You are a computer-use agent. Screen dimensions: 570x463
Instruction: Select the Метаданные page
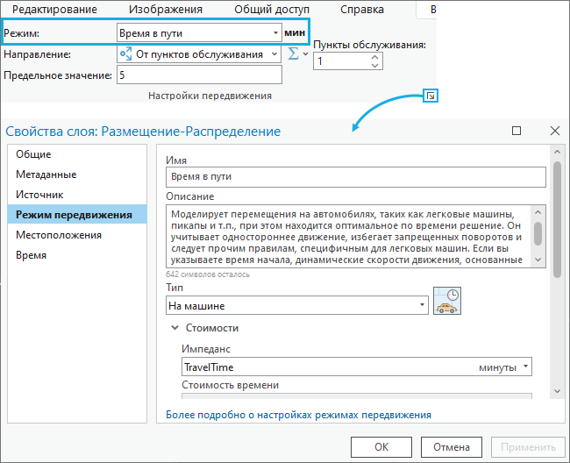pyautogui.click(x=46, y=174)
